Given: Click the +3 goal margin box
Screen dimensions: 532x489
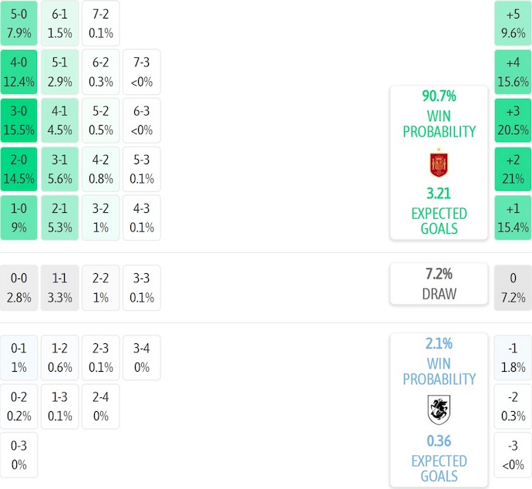Looking at the screenshot, I should pyautogui.click(x=513, y=120).
